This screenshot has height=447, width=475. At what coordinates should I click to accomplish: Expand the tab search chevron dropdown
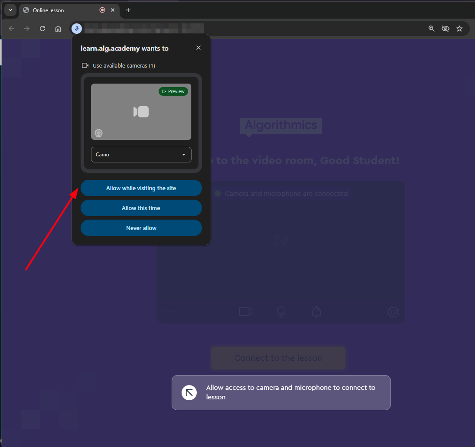tap(10, 10)
